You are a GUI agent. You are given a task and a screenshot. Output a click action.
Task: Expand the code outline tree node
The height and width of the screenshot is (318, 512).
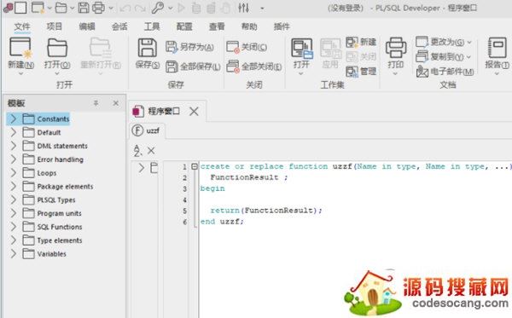(141, 168)
